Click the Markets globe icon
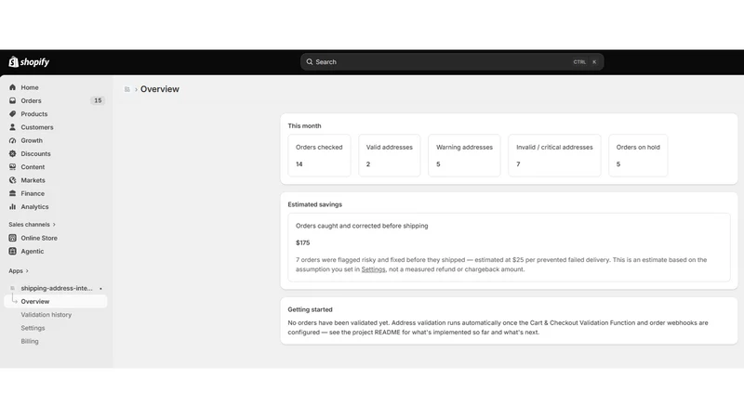Screen dimensions: 744x418 click(x=12, y=180)
